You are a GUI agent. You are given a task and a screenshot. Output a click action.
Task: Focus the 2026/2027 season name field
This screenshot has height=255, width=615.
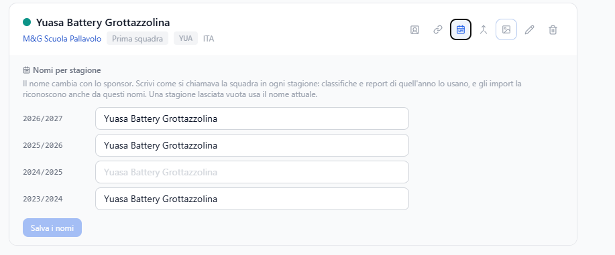[252, 118]
